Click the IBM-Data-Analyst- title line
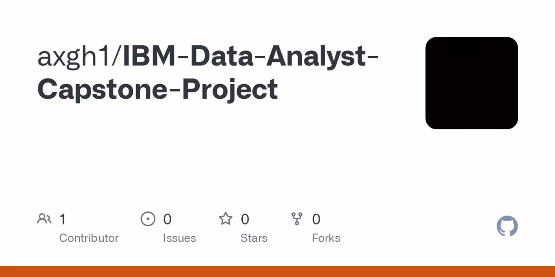The height and width of the screenshot is (277, 555). (x=250, y=57)
